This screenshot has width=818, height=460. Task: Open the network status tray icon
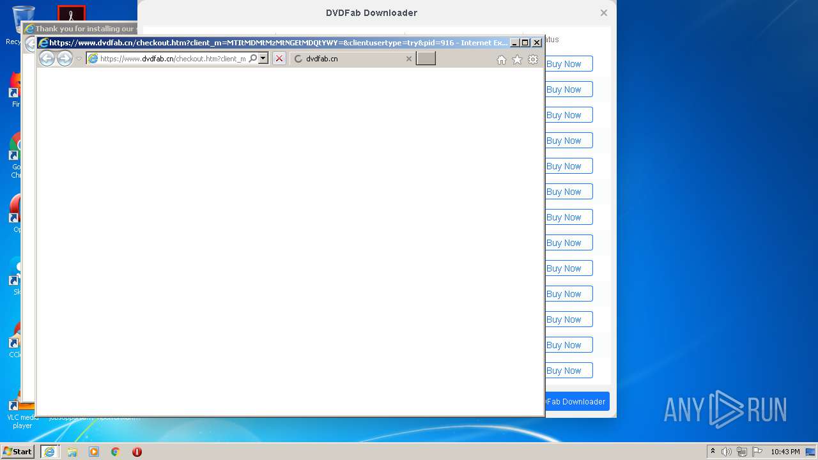(x=742, y=452)
